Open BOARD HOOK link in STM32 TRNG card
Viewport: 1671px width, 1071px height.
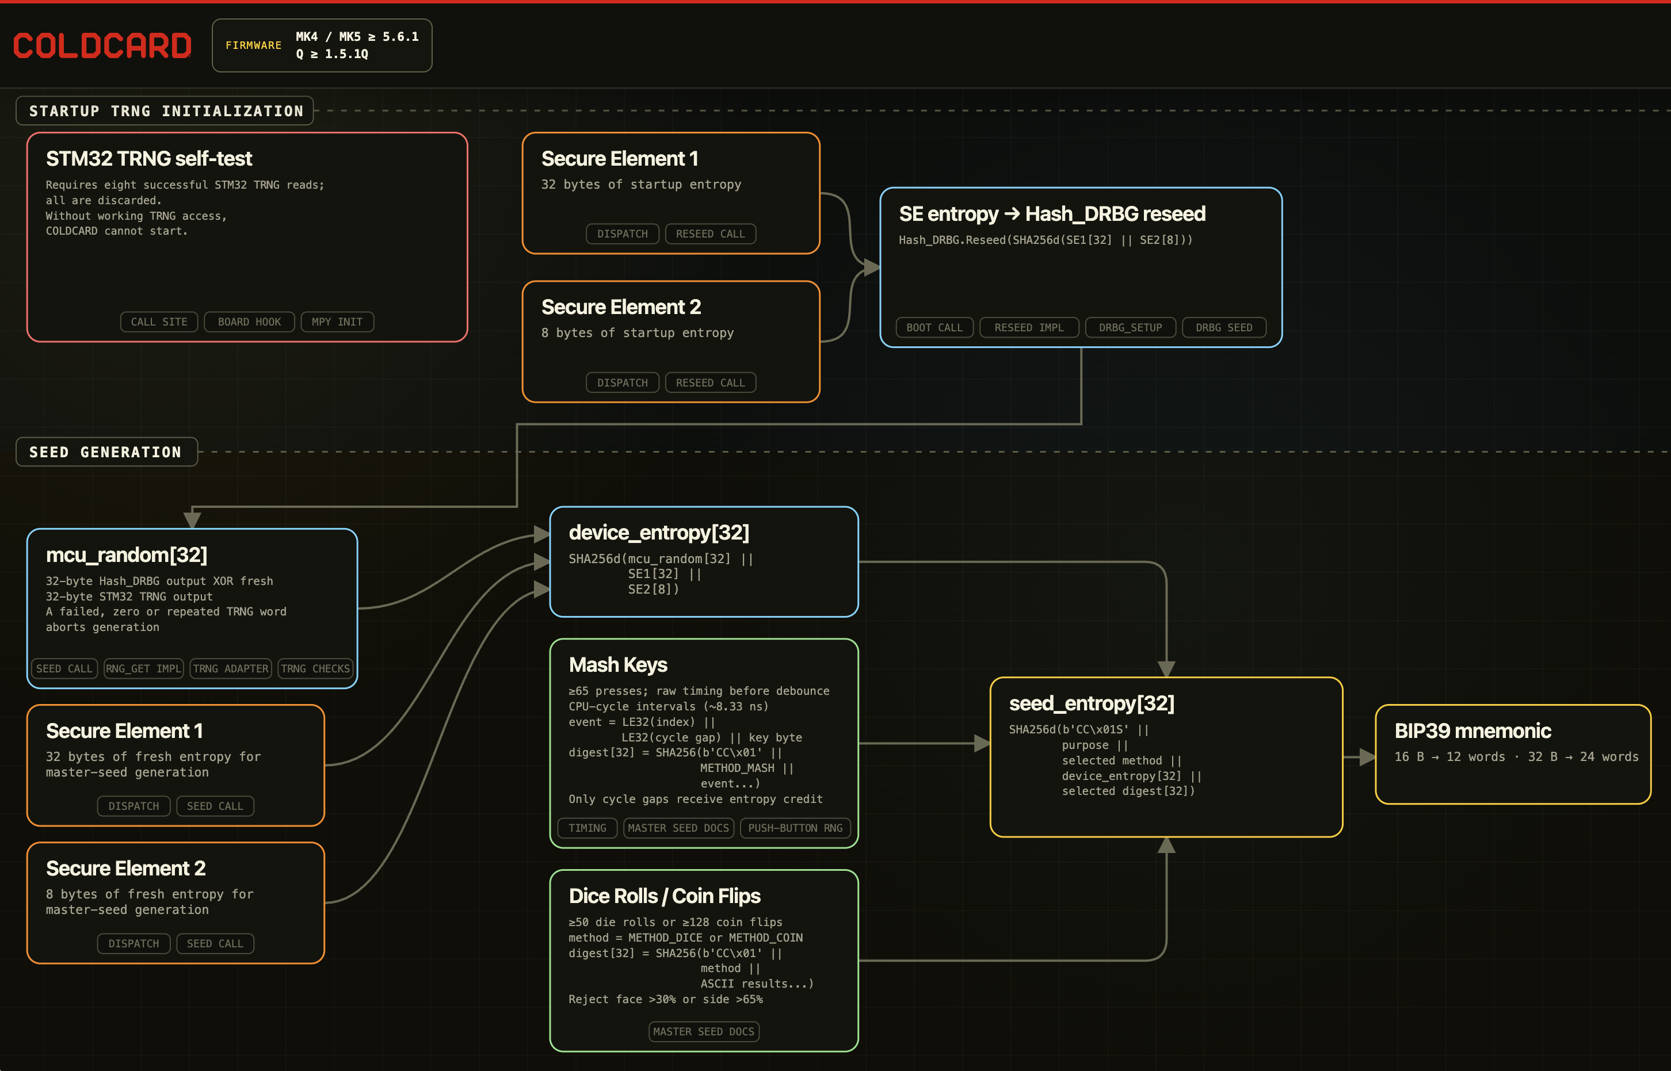pyautogui.click(x=249, y=322)
